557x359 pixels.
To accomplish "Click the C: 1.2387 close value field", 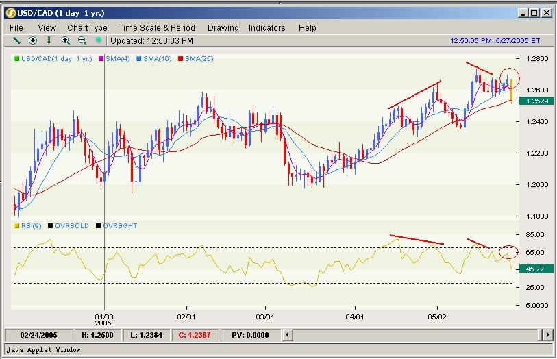I will 195,335.
